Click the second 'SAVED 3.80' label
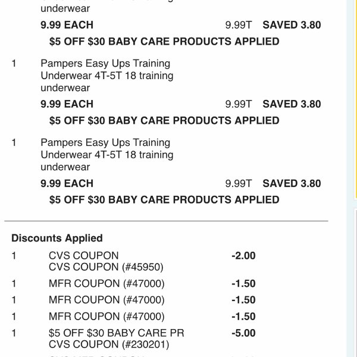 click(x=292, y=104)
